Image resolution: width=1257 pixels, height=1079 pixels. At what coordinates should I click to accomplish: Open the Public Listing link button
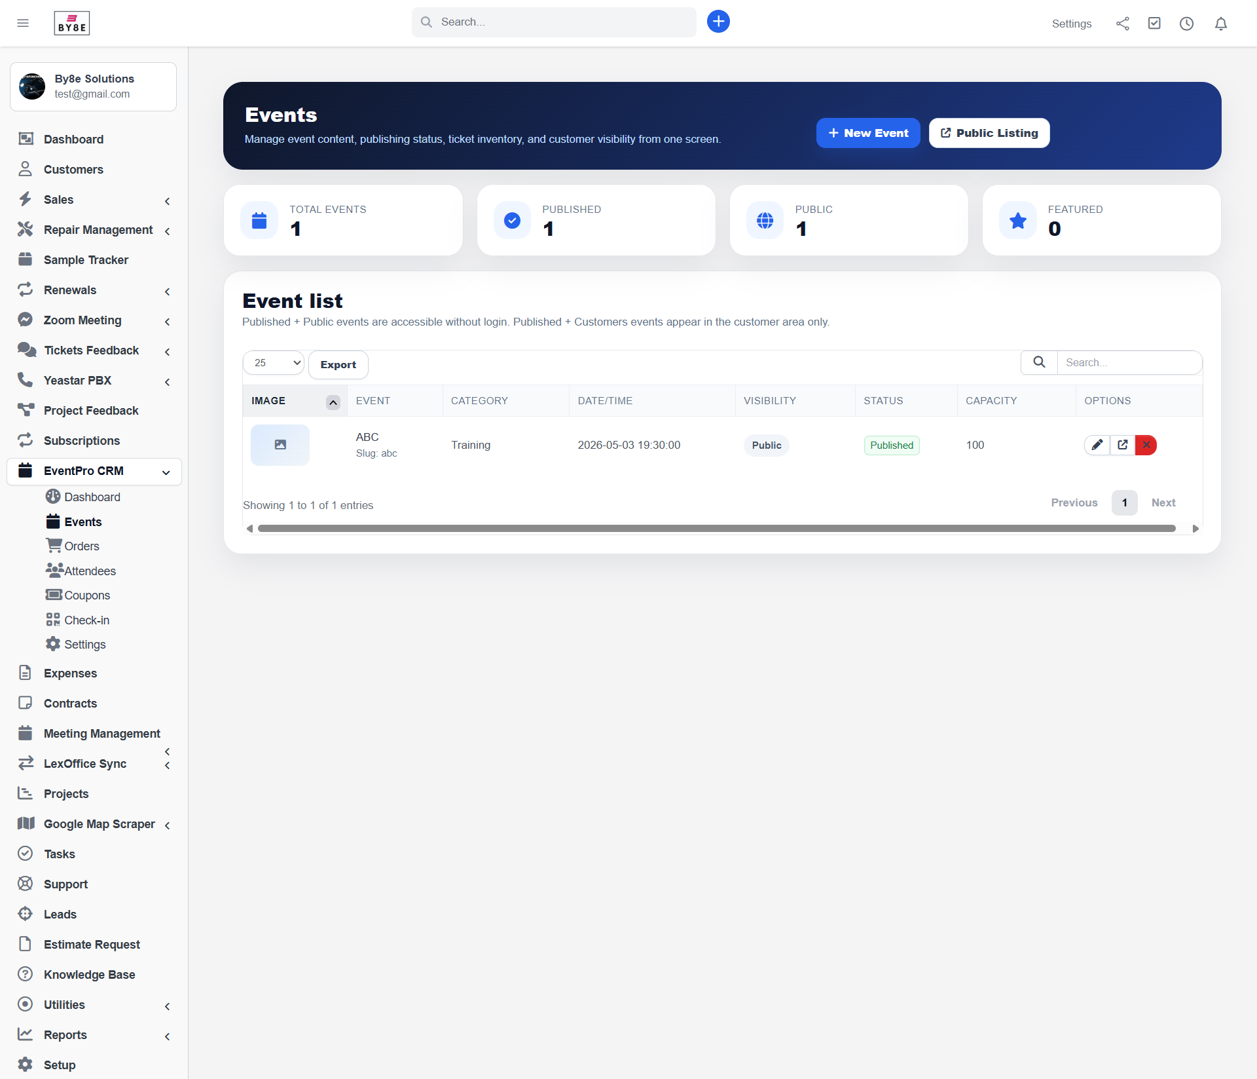coord(989,133)
